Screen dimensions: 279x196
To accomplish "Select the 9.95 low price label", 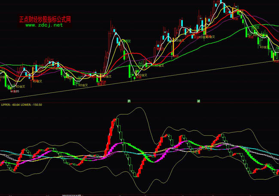I will pos(16,91).
